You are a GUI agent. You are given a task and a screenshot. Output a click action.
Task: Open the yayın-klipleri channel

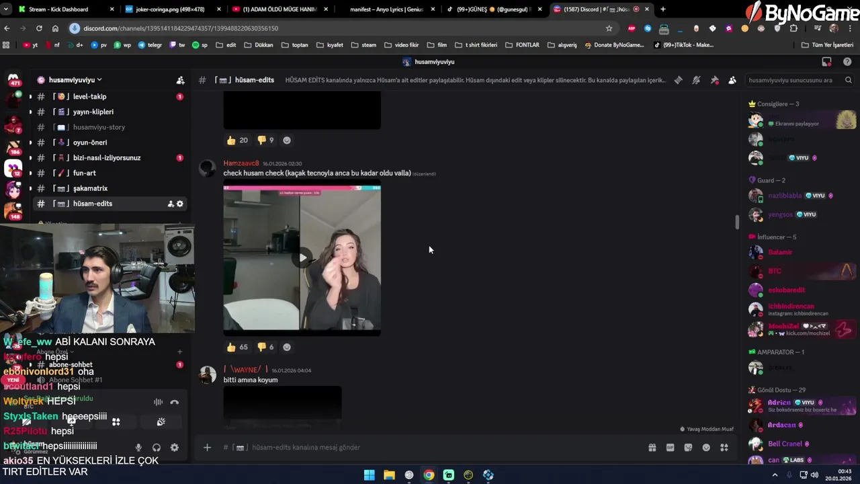[93, 112]
